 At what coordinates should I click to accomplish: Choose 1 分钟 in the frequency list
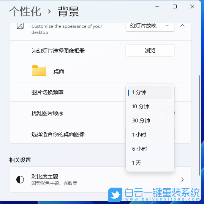150,92
